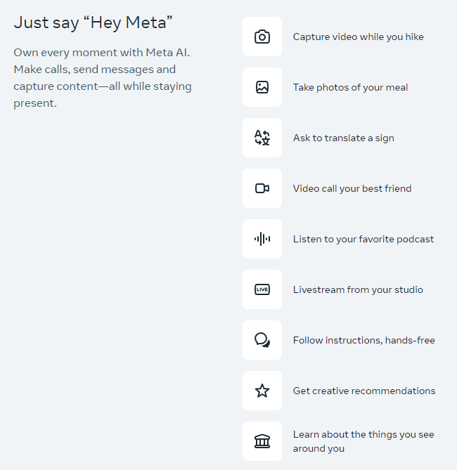Click the camera icon for capturing video

click(x=262, y=37)
